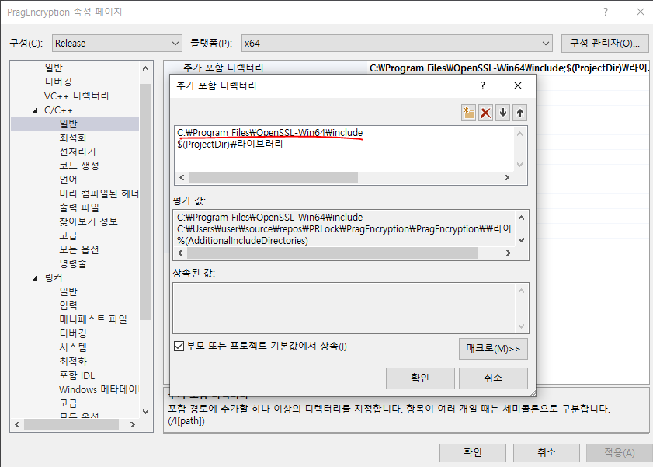Click up arrow of property tree scrollbar

(145, 68)
